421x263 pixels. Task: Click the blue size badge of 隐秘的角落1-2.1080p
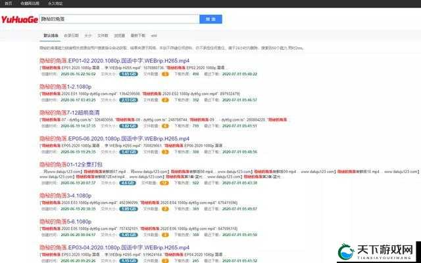pyautogui.click(x=129, y=100)
